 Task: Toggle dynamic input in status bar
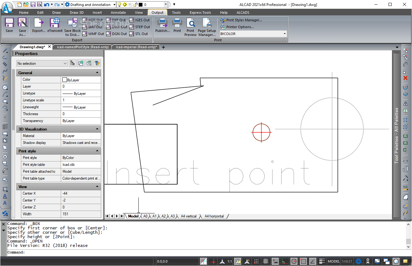click(x=275, y=261)
